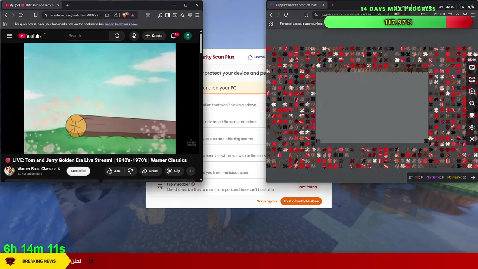Click the Scan again link
The height and width of the screenshot is (269, 478).
pyautogui.click(x=267, y=201)
